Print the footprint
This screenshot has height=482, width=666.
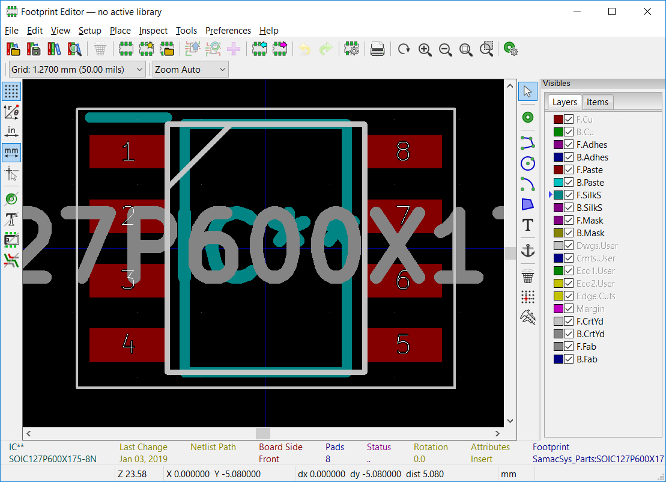tap(377, 49)
